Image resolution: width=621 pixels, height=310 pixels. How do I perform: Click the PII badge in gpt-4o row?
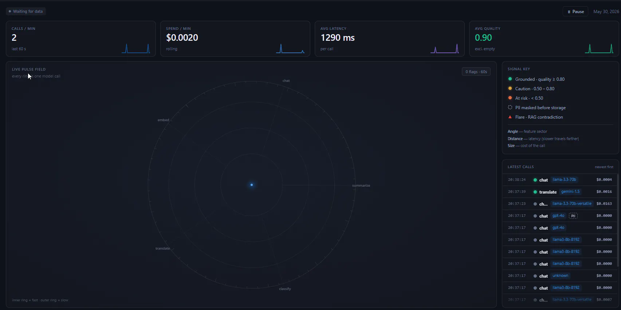(x=573, y=216)
